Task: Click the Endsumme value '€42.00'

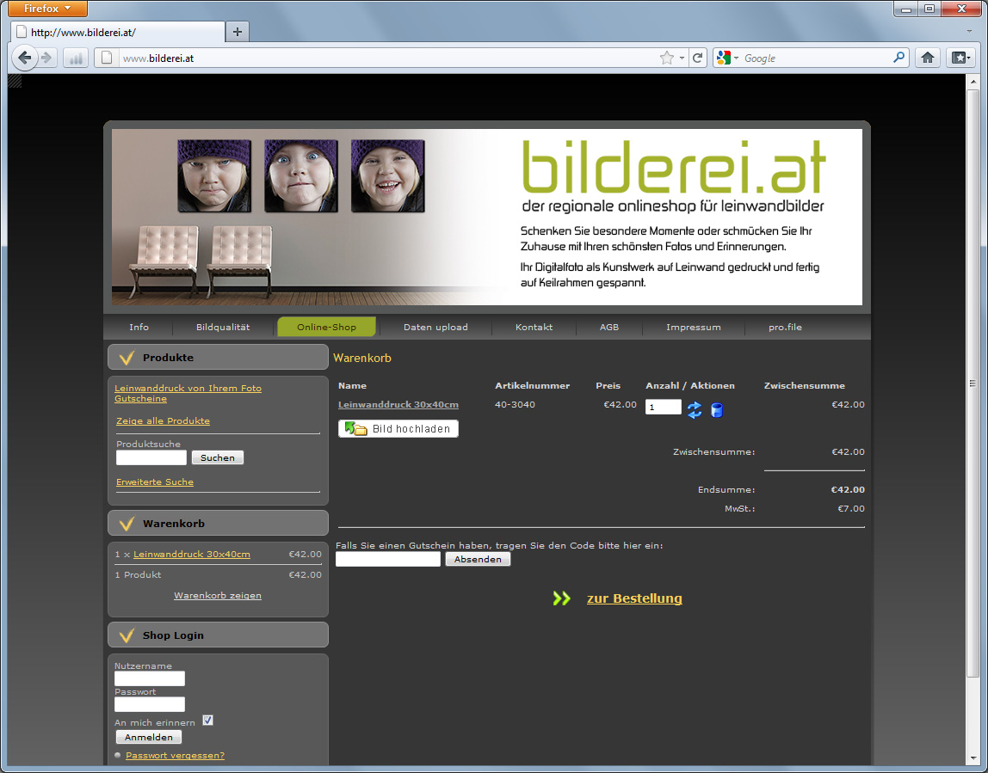Action: tap(848, 490)
